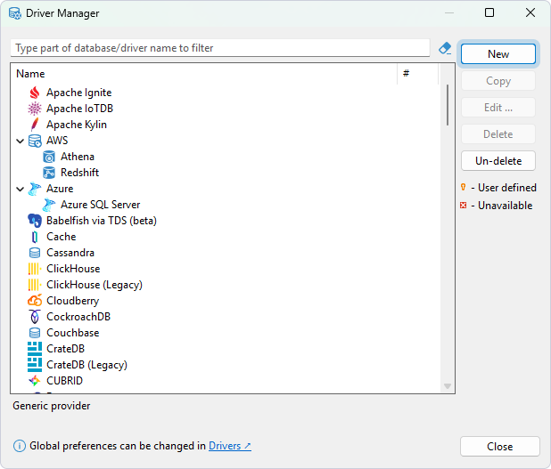
Task: Create a New driver
Action: (498, 54)
